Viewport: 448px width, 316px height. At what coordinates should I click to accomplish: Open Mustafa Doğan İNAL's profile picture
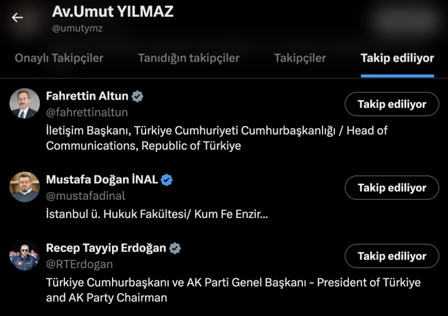click(25, 187)
